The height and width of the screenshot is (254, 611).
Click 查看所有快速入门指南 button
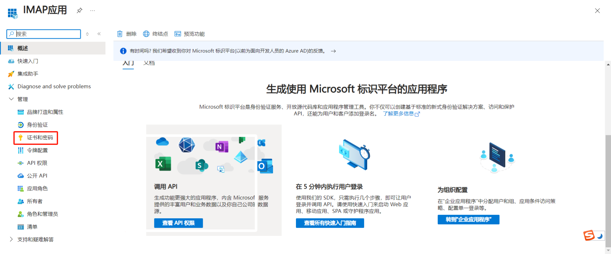point(330,223)
